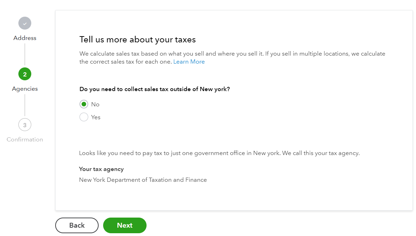Click the "Your tax agency" label
Image resolution: width=416 pixels, height=236 pixels.
pos(101,169)
